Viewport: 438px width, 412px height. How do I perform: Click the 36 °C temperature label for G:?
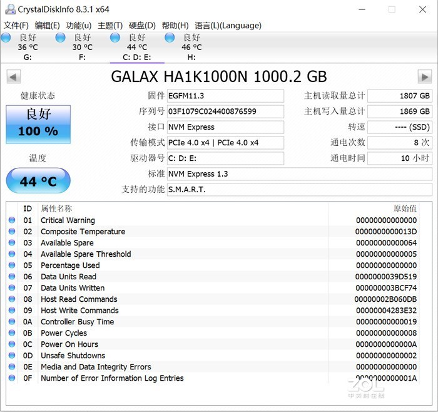[x=28, y=47]
